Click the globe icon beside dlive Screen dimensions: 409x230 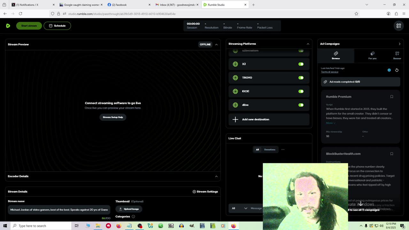(235, 105)
